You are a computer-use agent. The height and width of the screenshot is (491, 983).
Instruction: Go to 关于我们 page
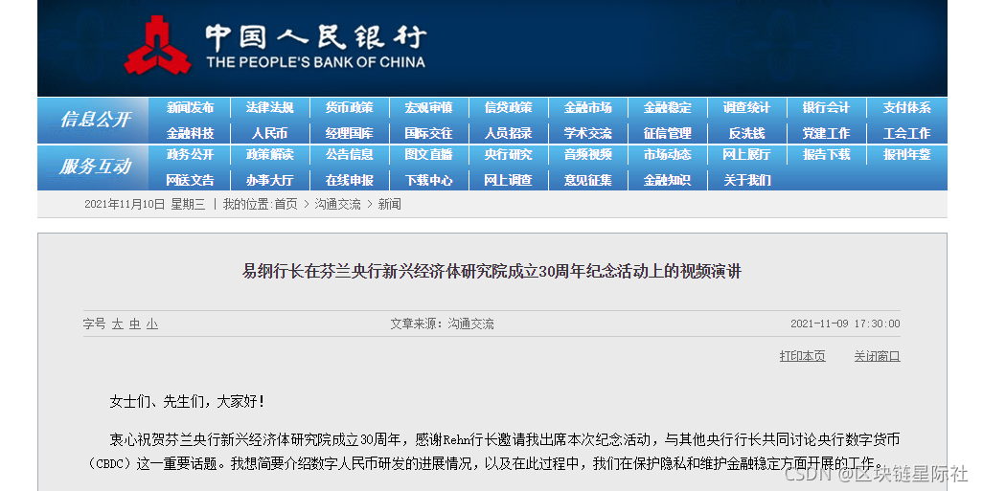pos(746,180)
